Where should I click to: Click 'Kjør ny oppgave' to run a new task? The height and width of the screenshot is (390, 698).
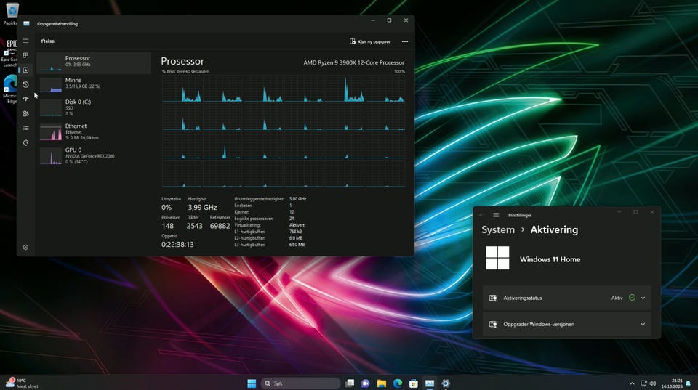(370, 41)
